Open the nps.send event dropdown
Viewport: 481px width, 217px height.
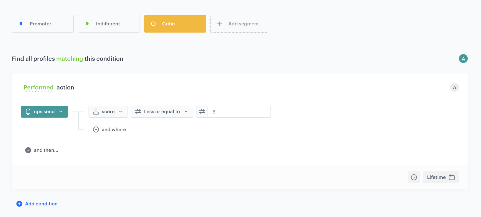point(44,112)
